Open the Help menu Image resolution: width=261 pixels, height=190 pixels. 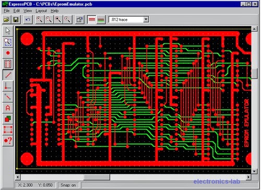pyautogui.click(x=55, y=11)
